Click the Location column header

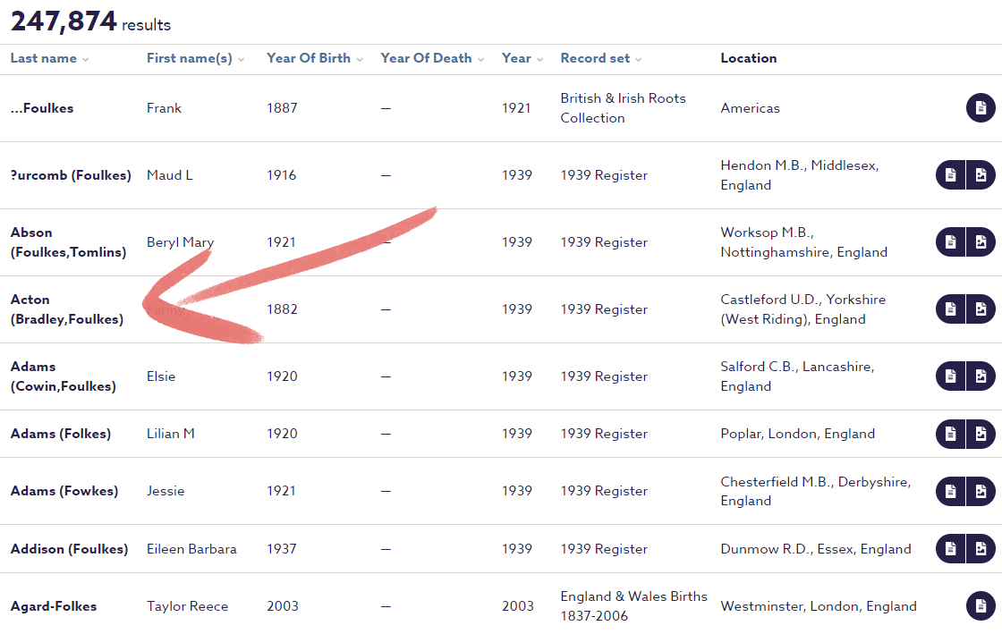(748, 58)
